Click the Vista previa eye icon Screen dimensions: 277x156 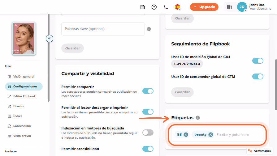coord(9,136)
